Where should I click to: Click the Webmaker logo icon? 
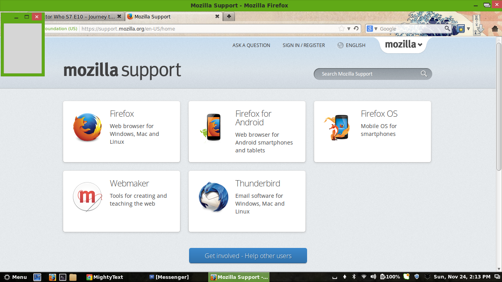pyautogui.click(x=87, y=197)
